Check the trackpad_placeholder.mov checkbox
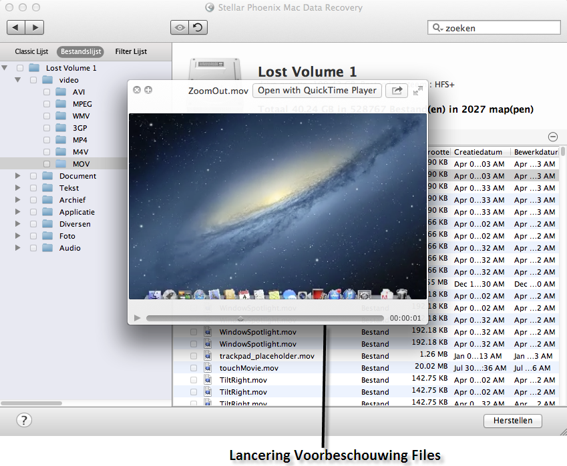Viewport: 567px width, 466px height. [194, 356]
